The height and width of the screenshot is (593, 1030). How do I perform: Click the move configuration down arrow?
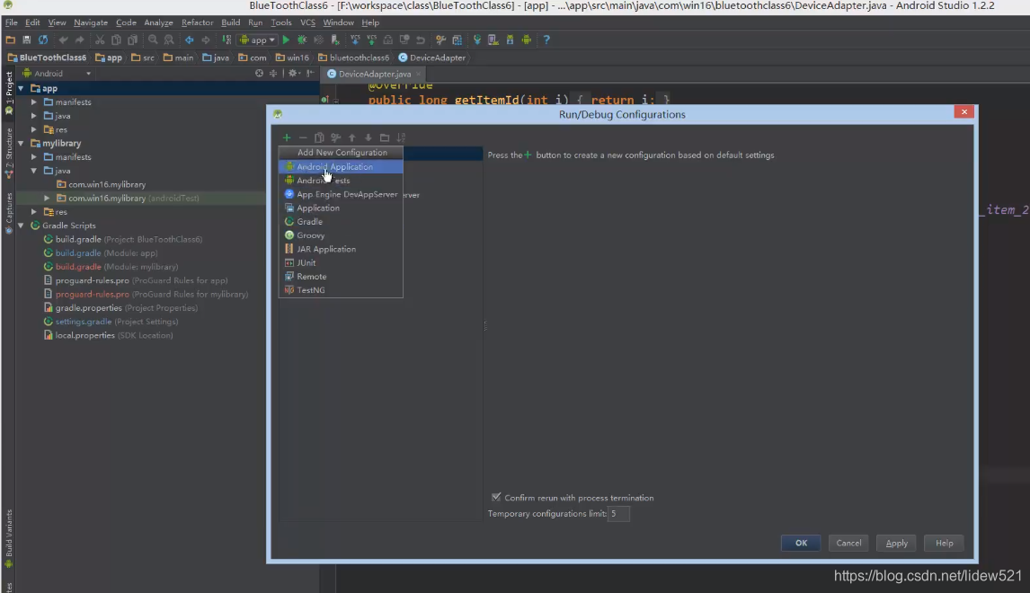368,137
